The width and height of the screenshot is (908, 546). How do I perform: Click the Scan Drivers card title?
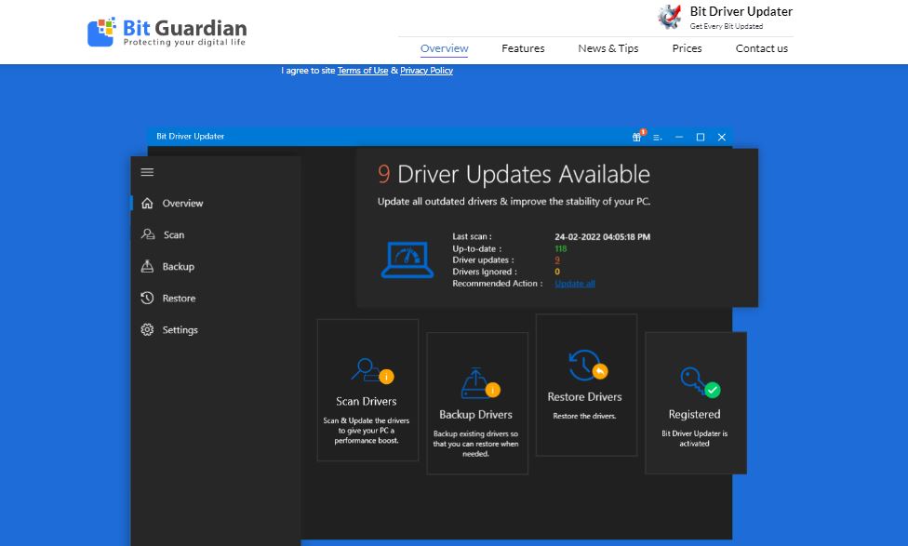pyautogui.click(x=367, y=401)
